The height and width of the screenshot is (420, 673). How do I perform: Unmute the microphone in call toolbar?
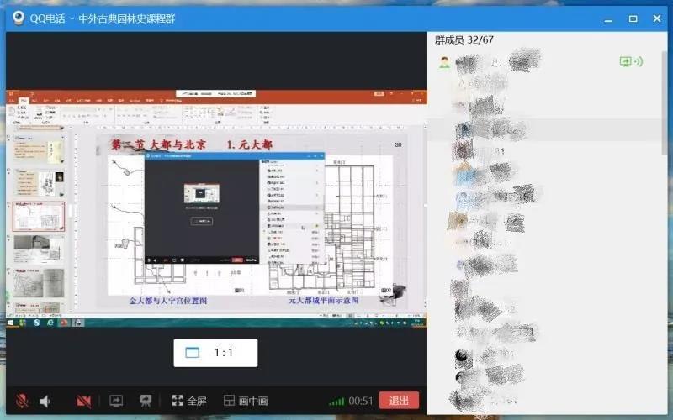point(22,401)
